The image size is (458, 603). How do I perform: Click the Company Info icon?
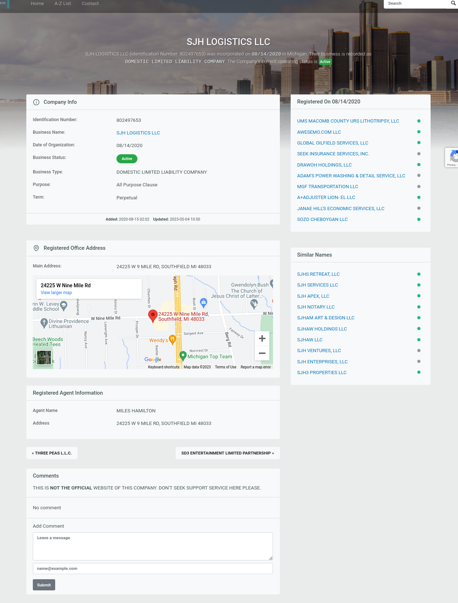[36, 102]
